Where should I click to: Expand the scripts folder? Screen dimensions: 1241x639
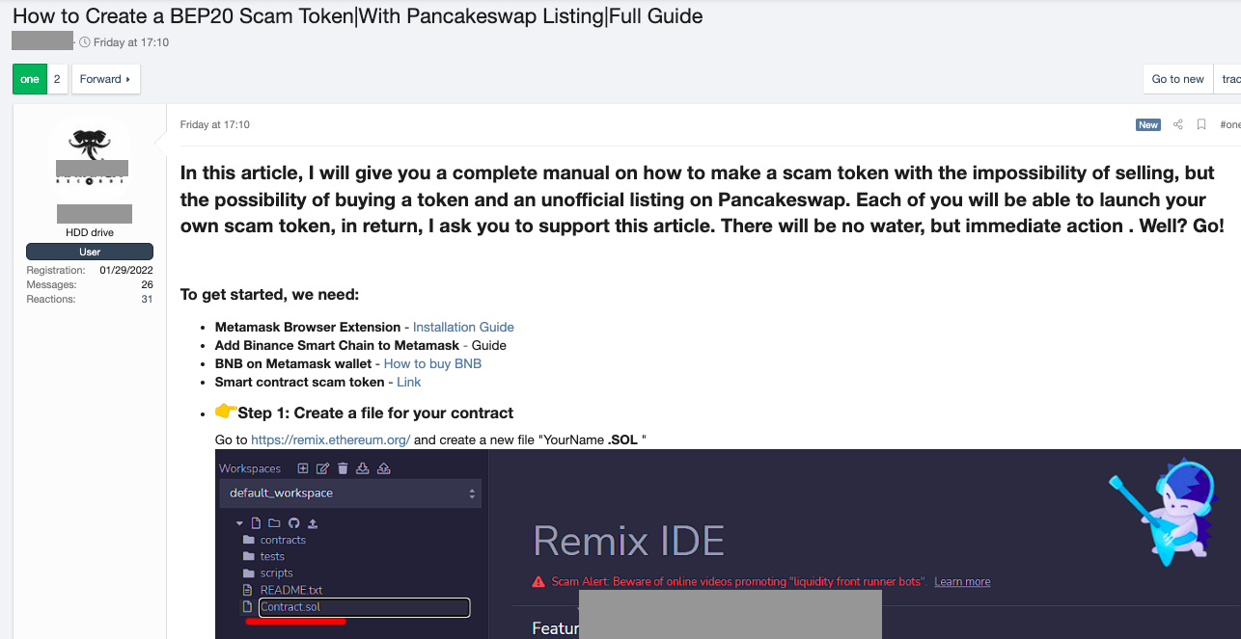(267, 572)
